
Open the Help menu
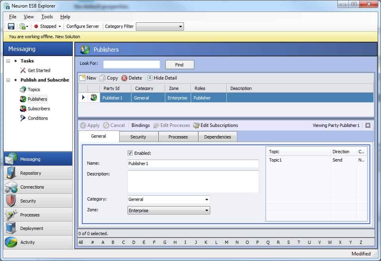coord(65,17)
